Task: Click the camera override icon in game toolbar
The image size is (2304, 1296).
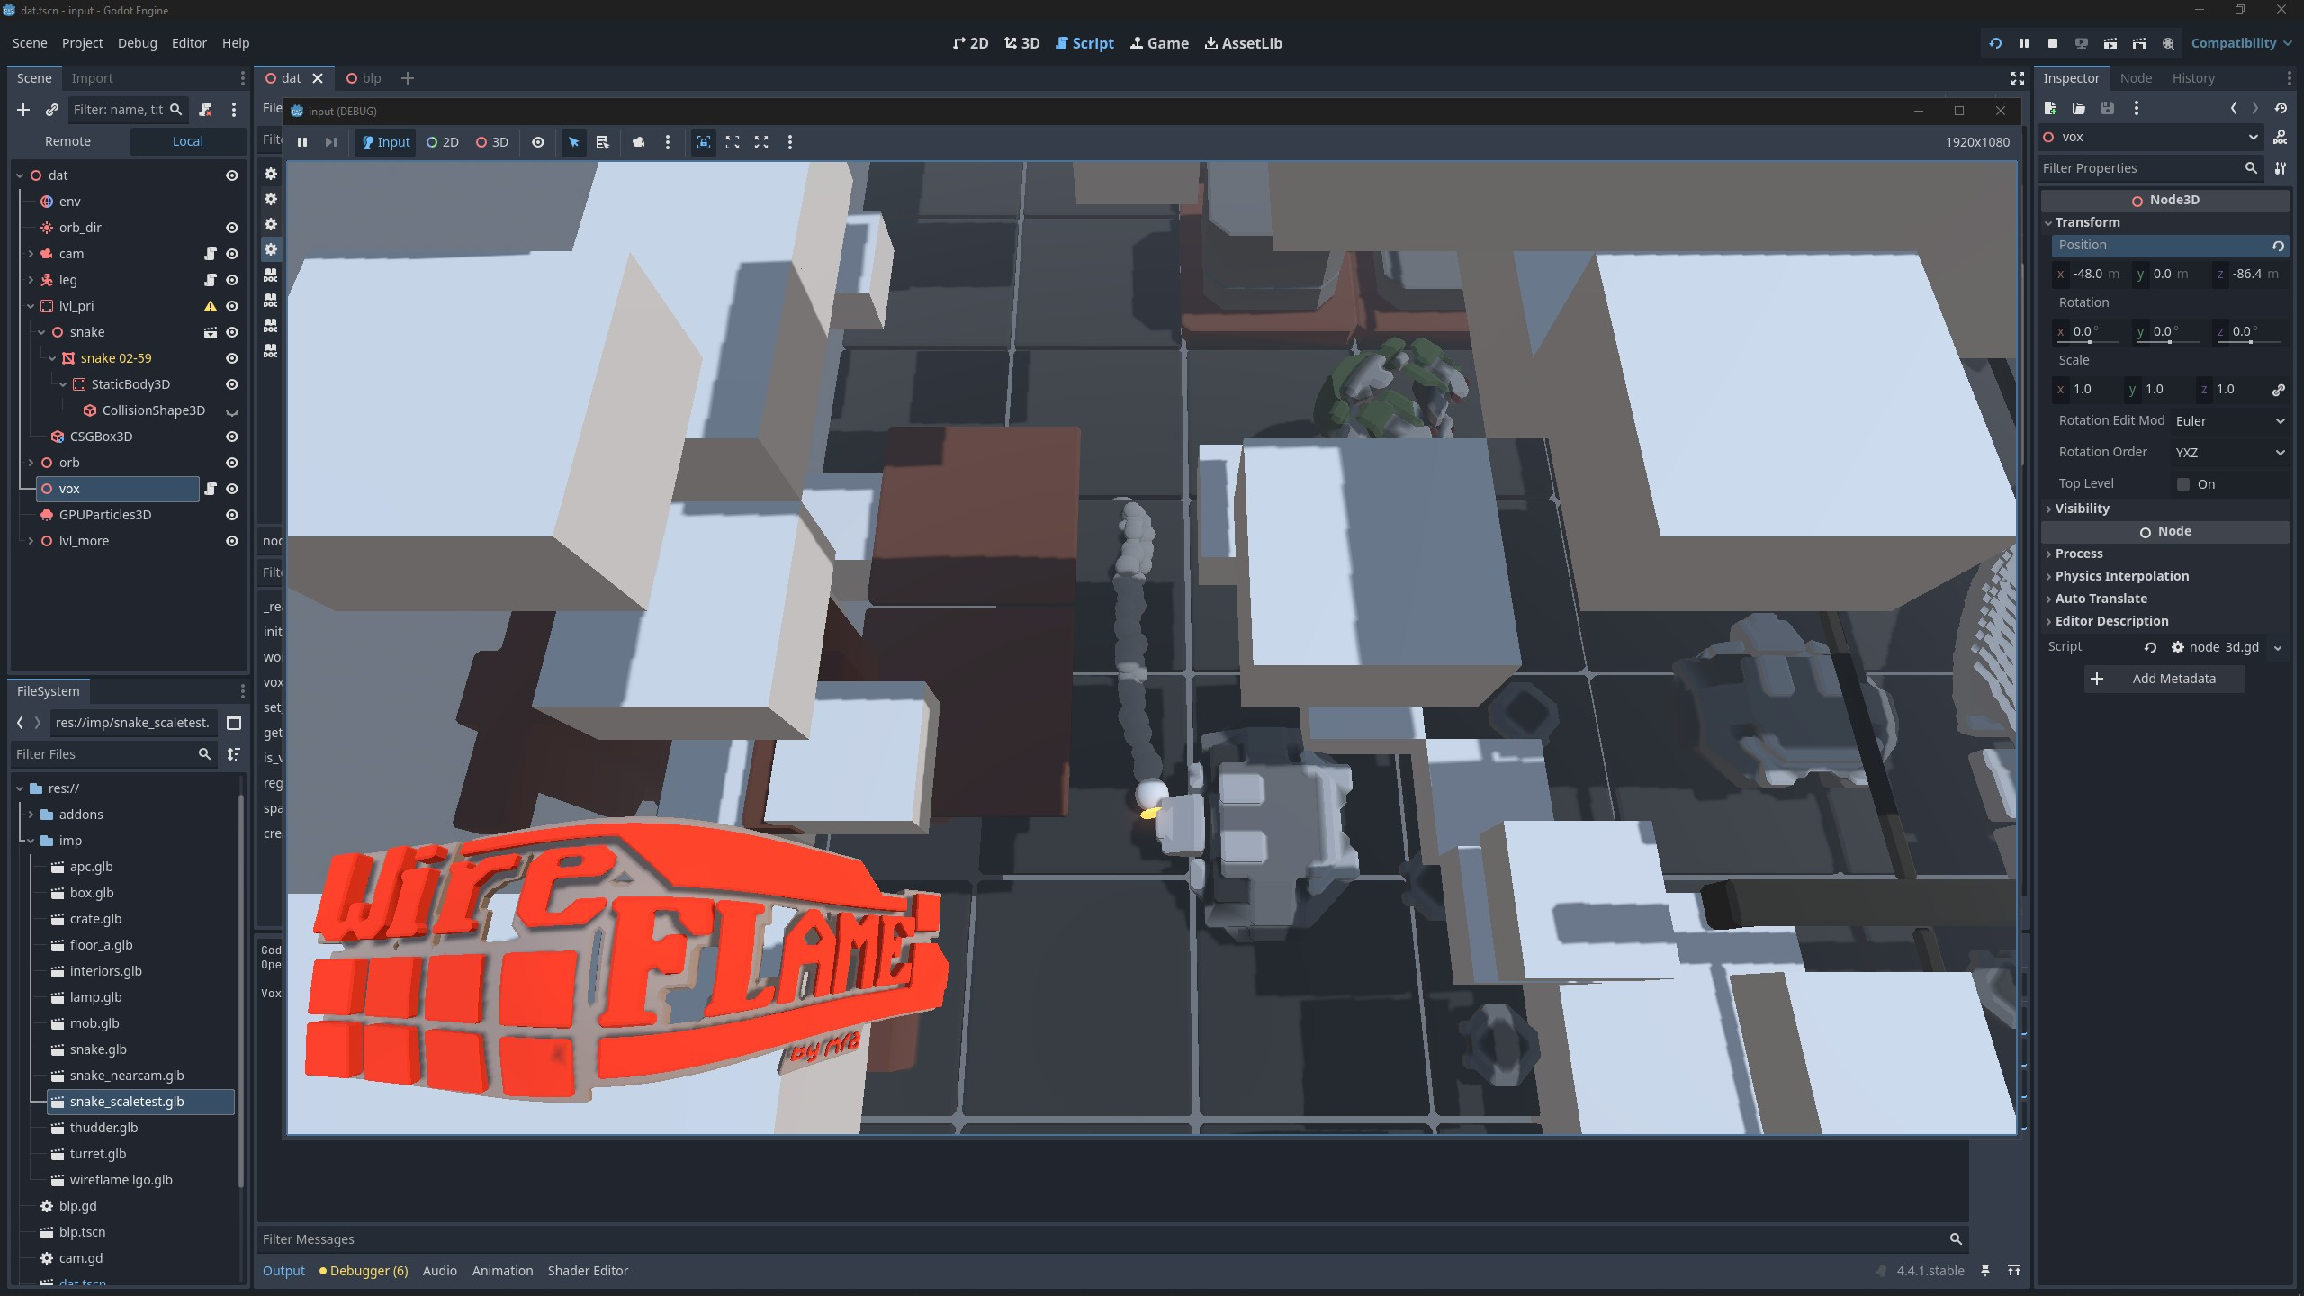Action: (639, 142)
